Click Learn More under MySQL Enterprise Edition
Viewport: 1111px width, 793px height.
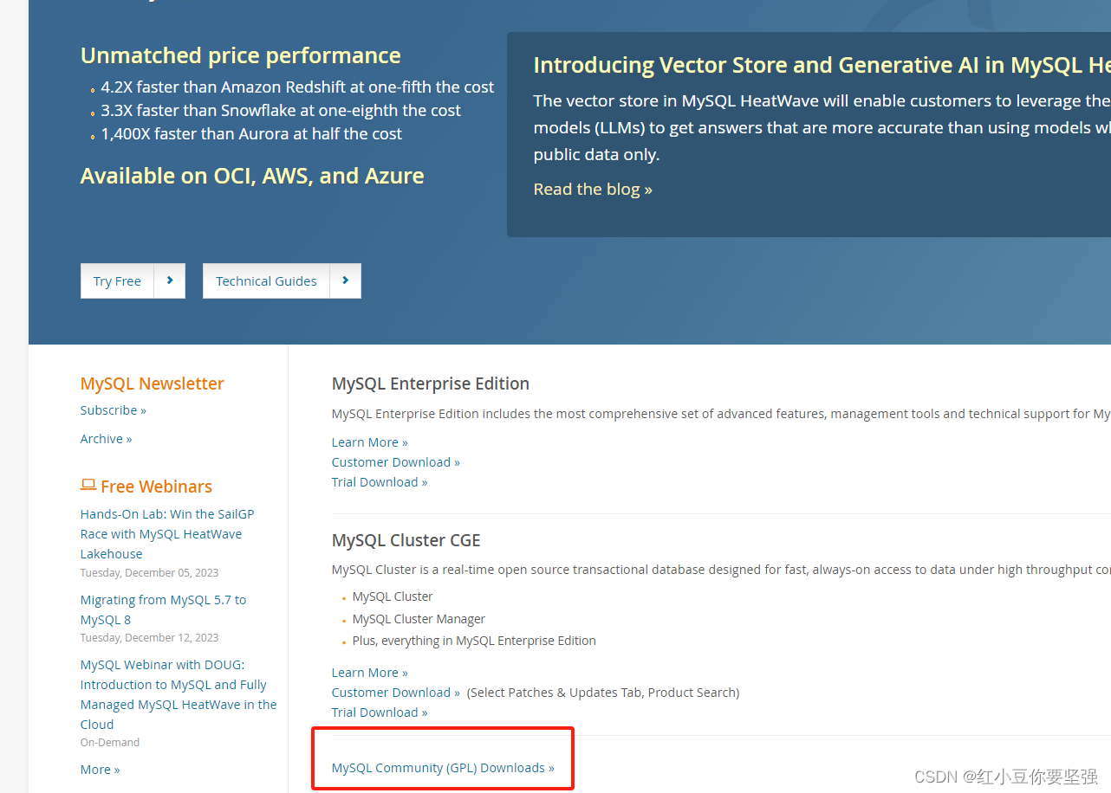(369, 442)
